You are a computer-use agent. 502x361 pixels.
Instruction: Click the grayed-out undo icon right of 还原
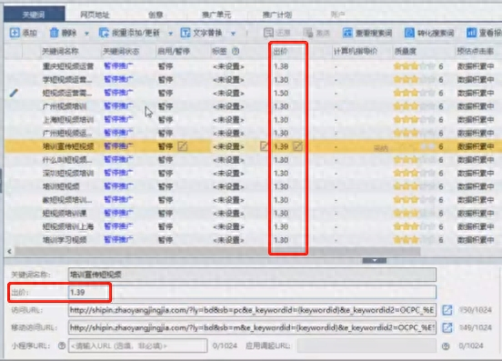[308, 33]
